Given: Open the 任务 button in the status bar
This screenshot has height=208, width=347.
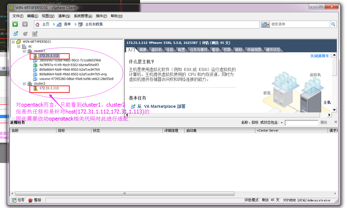Looking at the screenshot, I should 18,200.
